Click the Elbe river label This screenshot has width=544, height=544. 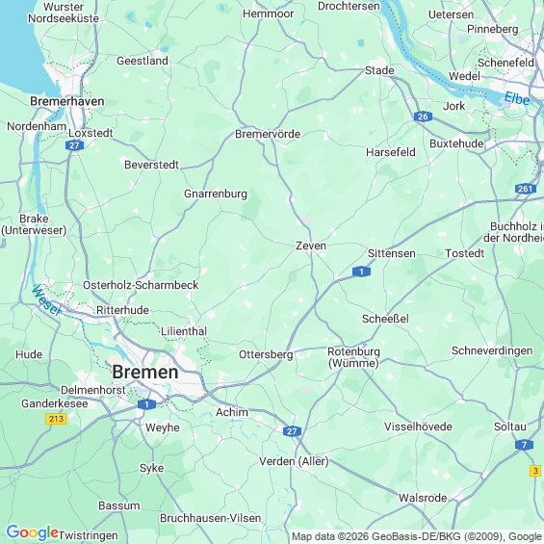(517, 98)
